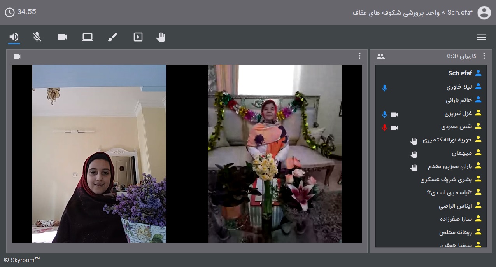Screen dimensions: 496x267
Task: Click the users group icon
Action: pyautogui.click(x=380, y=57)
